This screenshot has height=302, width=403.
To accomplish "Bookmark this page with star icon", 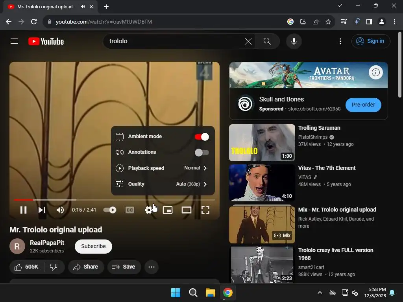I will (328, 22).
